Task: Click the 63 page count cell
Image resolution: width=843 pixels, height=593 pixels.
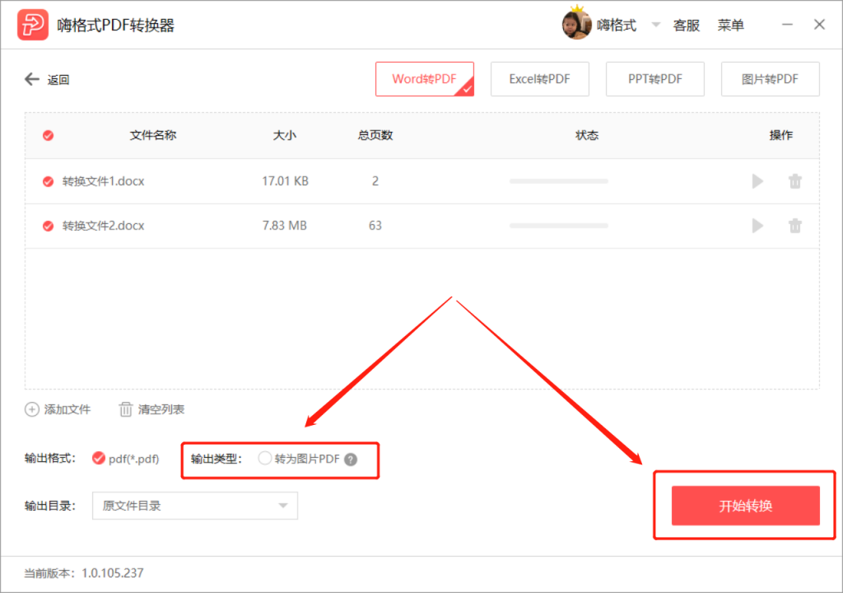Action: 375,226
